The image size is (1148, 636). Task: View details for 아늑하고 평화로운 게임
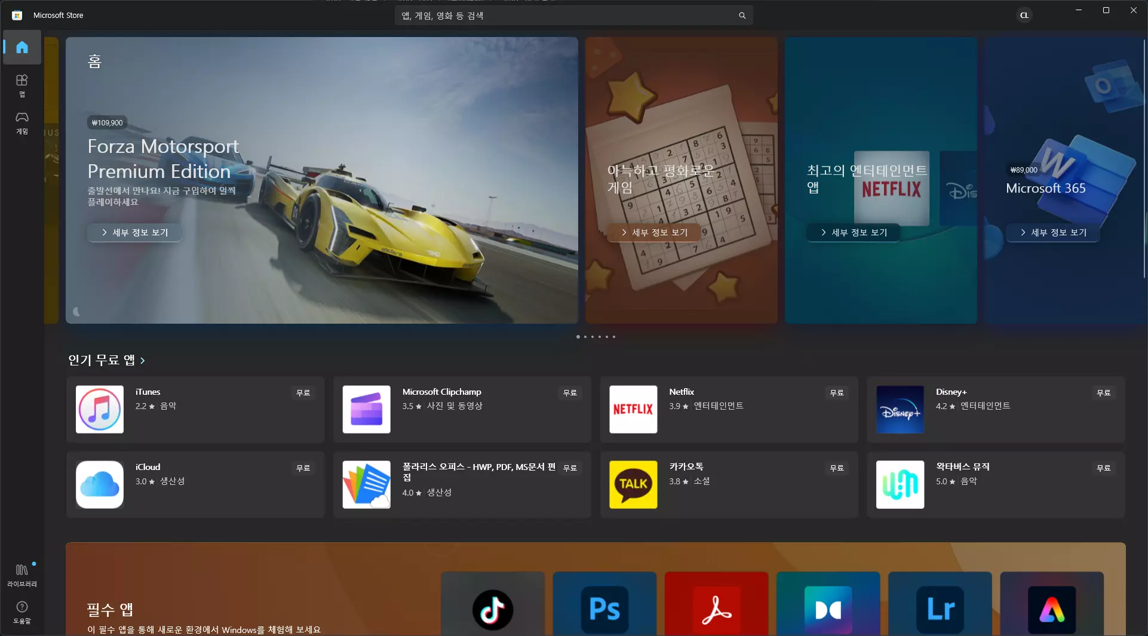[654, 232]
